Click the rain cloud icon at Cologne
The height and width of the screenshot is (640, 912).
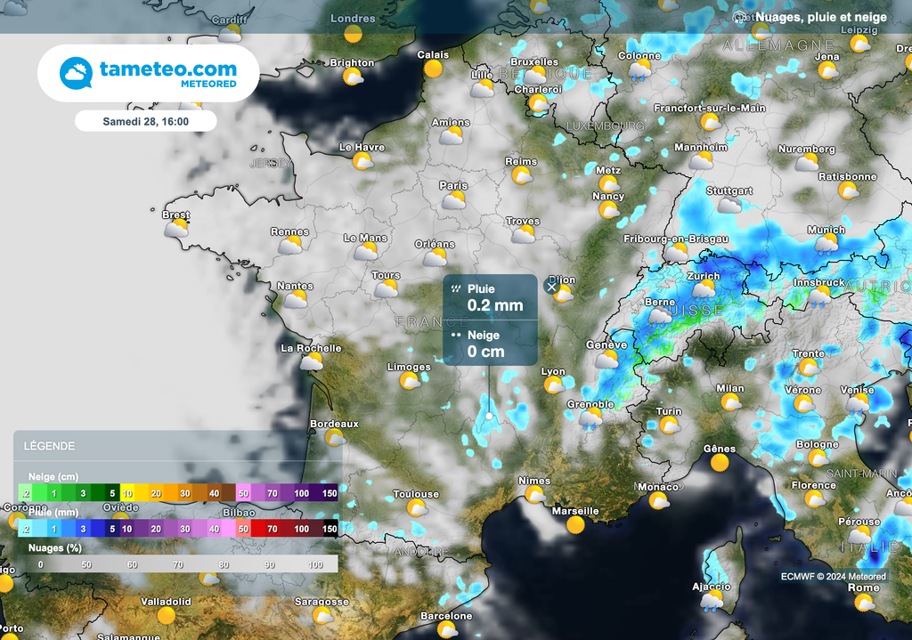click(639, 72)
